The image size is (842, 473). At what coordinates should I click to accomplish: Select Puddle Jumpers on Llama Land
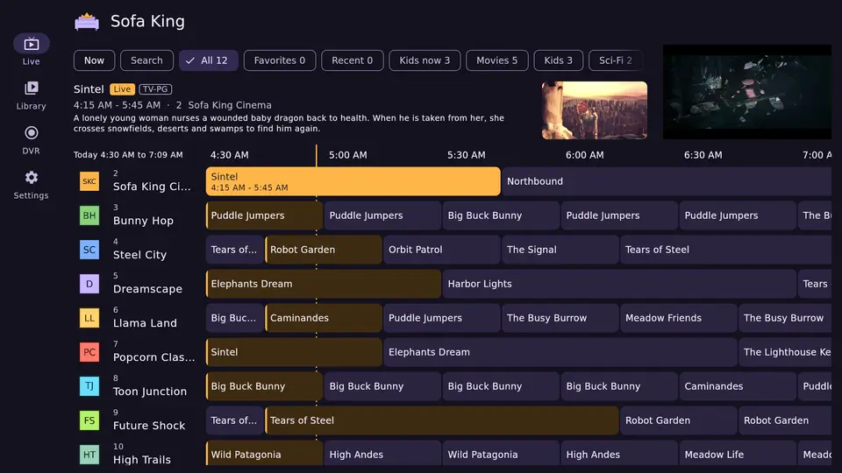coord(441,318)
